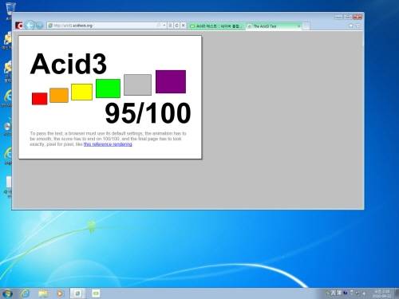Click the refresh icon in address bar

coord(177,26)
